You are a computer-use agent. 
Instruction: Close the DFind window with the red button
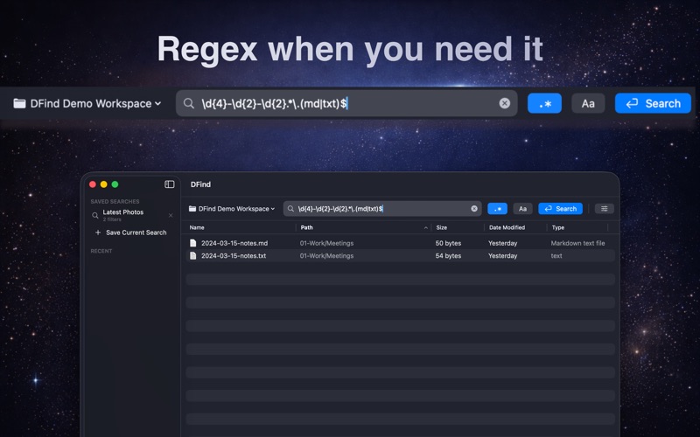[x=93, y=184]
